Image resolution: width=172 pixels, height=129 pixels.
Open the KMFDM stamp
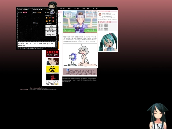(53, 54)
